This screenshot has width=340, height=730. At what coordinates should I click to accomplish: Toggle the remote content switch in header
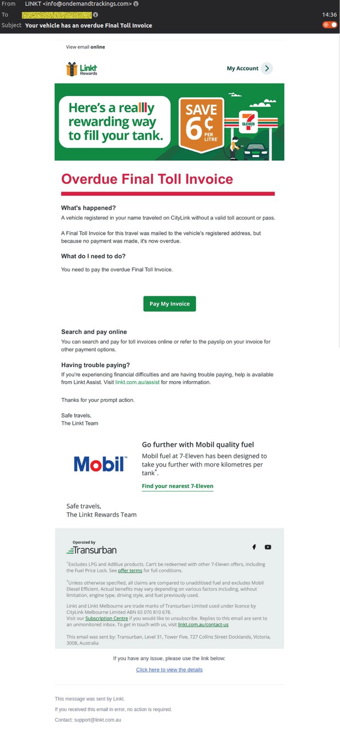click(x=330, y=25)
